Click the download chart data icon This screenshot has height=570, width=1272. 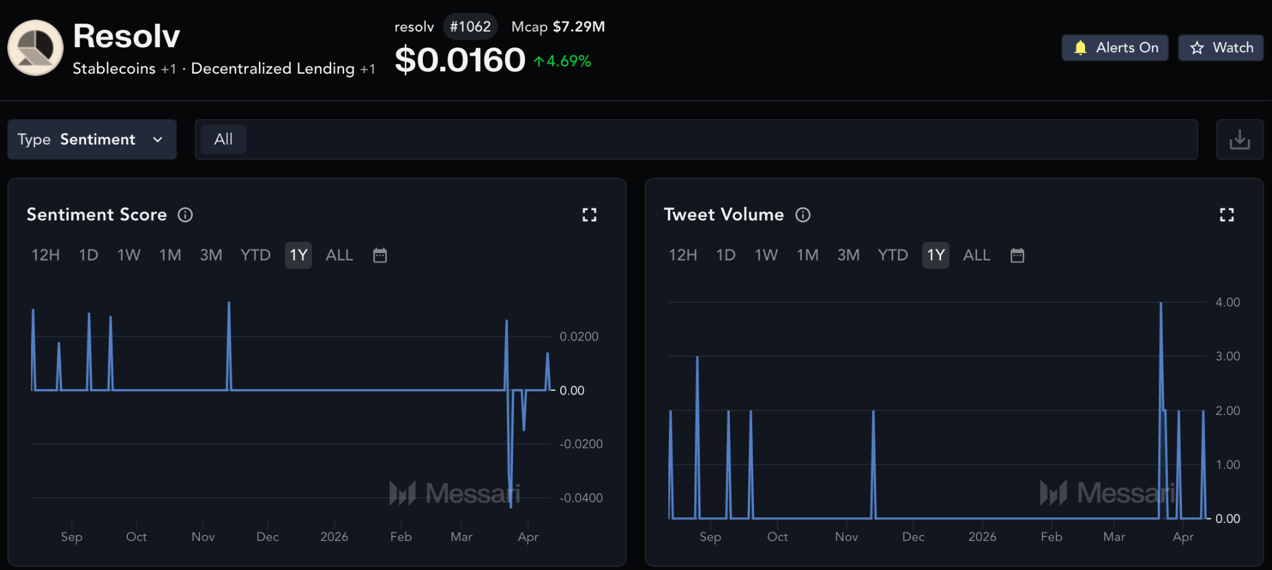click(1239, 140)
